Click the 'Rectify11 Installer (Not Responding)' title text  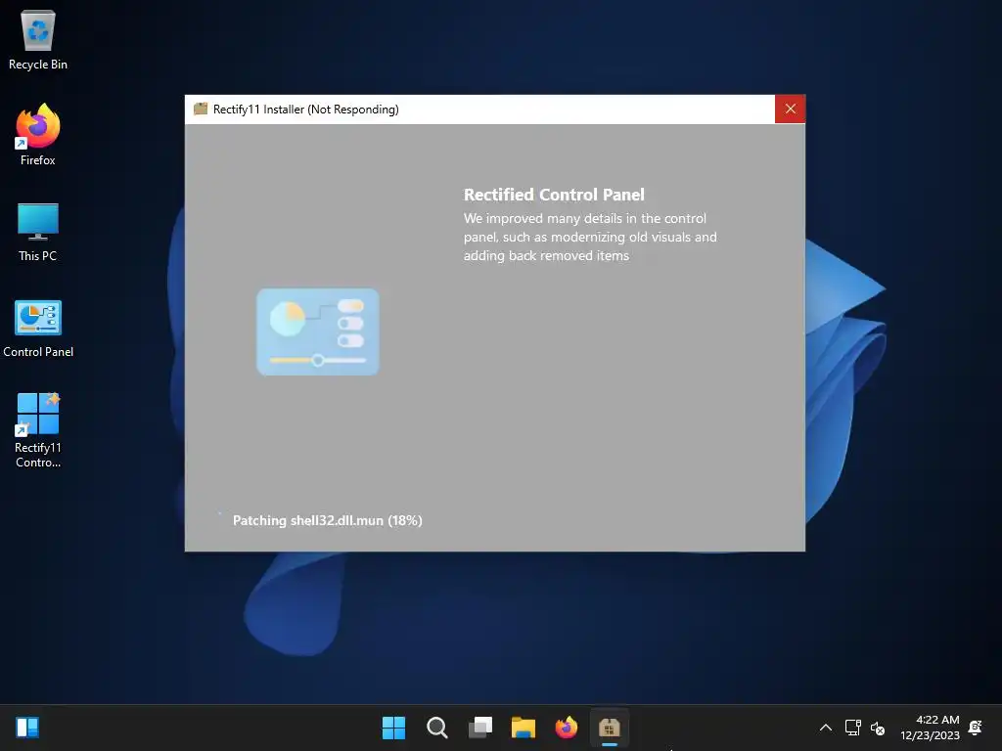pyautogui.click(x=306, y=110)
